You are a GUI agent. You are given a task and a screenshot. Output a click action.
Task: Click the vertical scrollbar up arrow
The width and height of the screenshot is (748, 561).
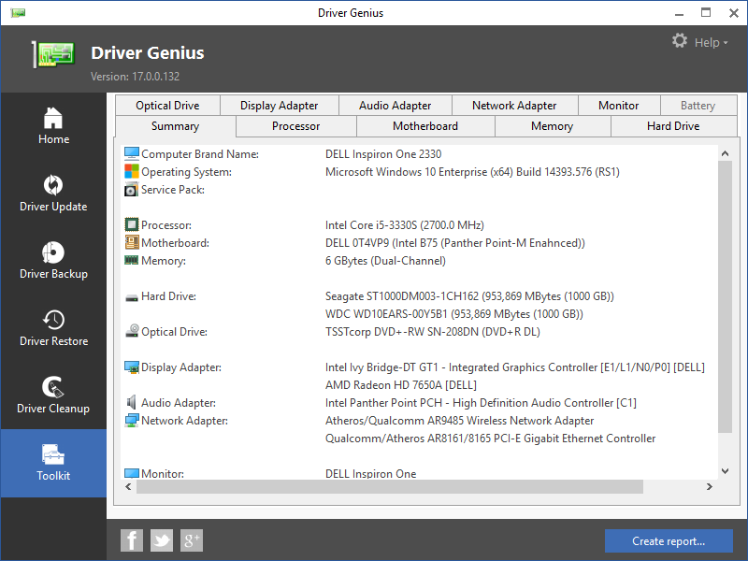(x=725, y=153)
